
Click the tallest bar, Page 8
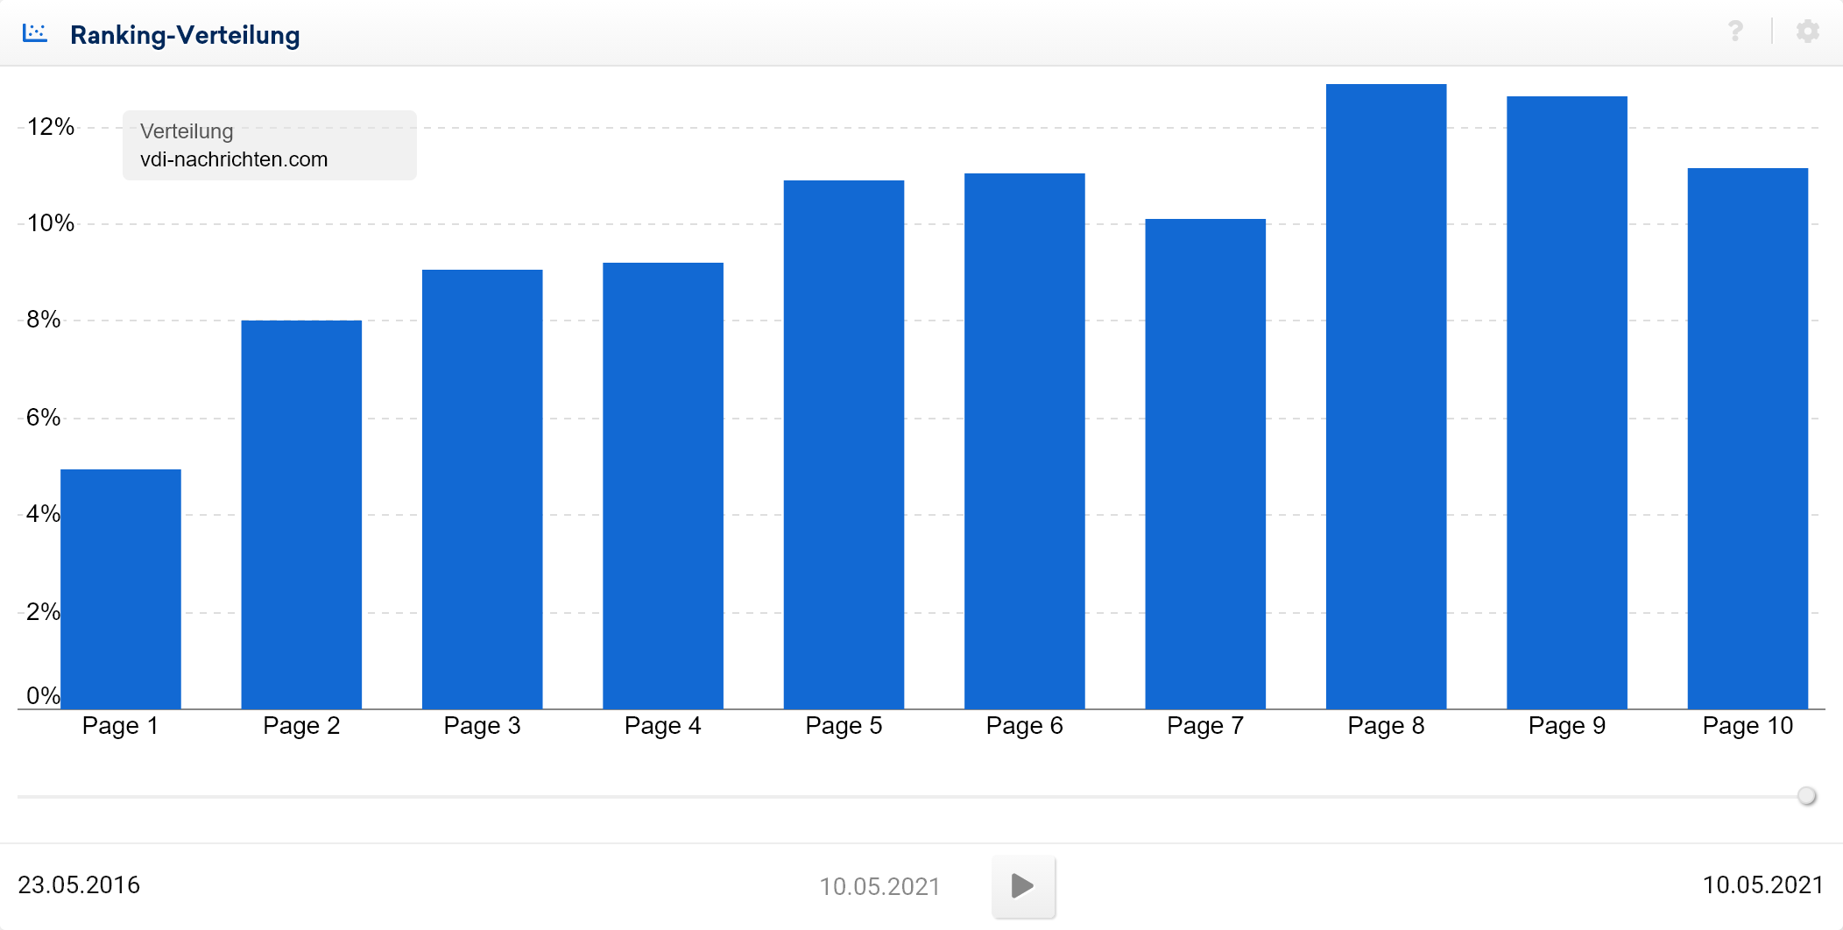click(x=1386, y=397)
